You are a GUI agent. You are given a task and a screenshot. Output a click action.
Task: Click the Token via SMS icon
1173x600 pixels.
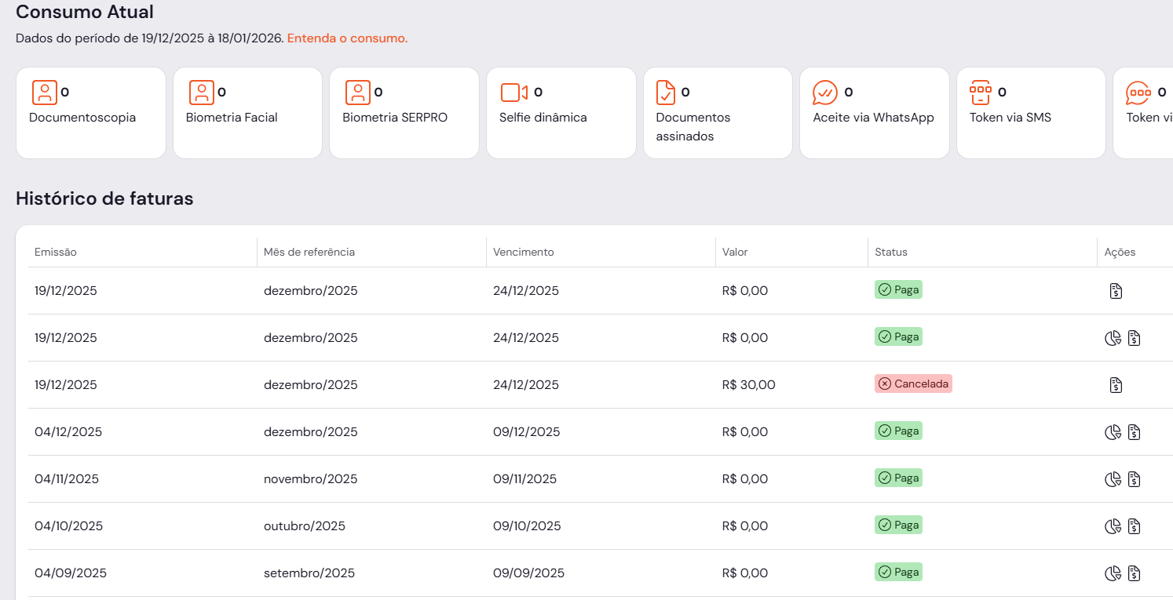980,93
